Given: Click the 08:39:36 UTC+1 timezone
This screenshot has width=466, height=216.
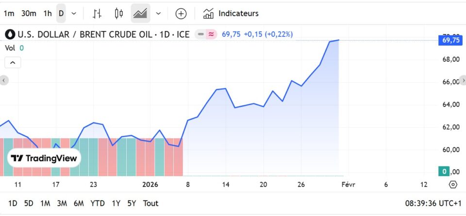Looking at the screenshot, I should tap(433, 203).
